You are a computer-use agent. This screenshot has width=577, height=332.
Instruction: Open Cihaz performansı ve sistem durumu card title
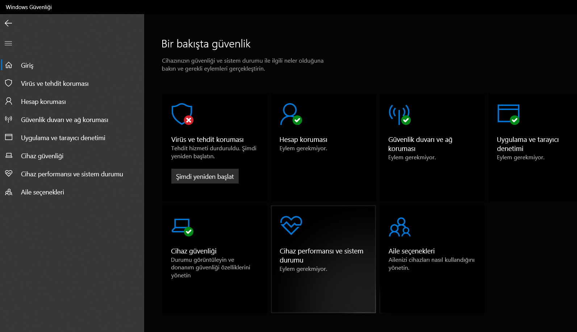click(x=321, y=256)
